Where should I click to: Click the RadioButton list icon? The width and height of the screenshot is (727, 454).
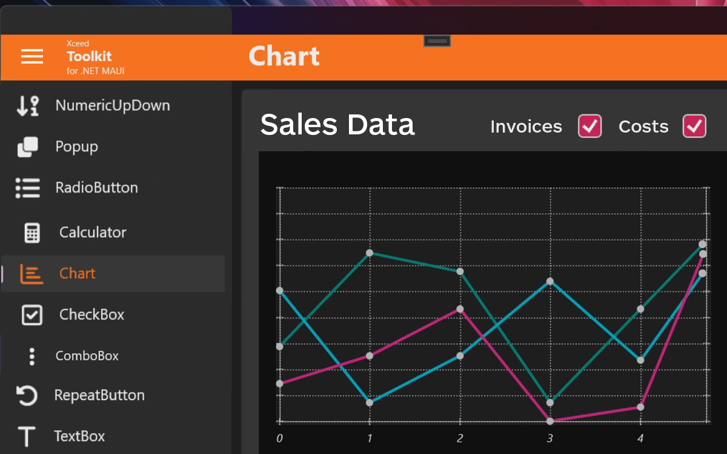(28, 188)
